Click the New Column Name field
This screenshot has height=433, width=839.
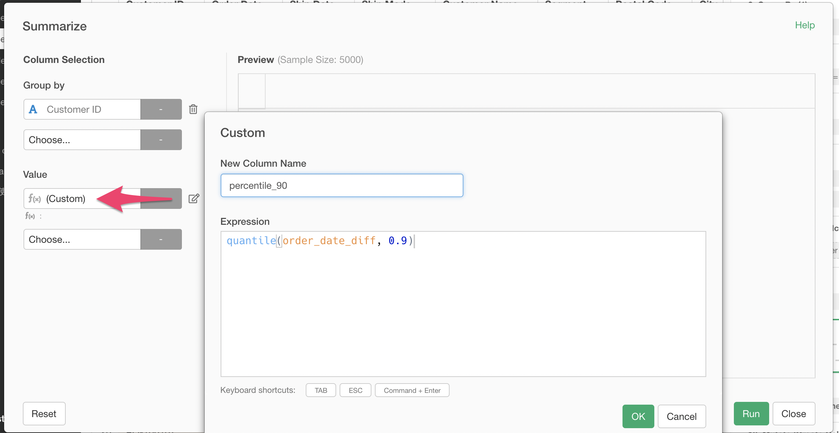point(342,185)
